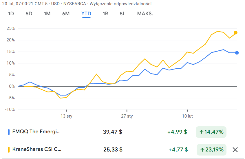Show the 5L five-year range
The image size is (245, 159).
[x=122, y=14]
